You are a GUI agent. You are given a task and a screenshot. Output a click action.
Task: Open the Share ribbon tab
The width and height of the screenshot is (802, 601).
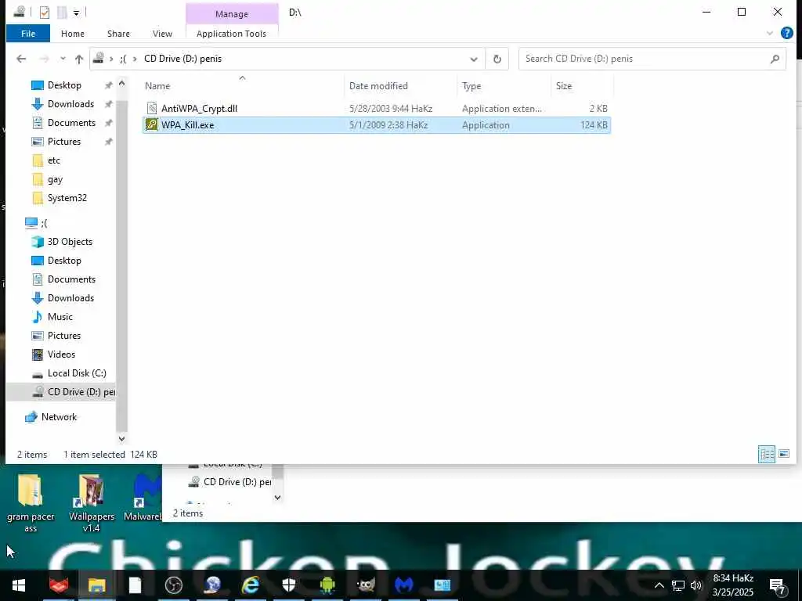[118, 34]
